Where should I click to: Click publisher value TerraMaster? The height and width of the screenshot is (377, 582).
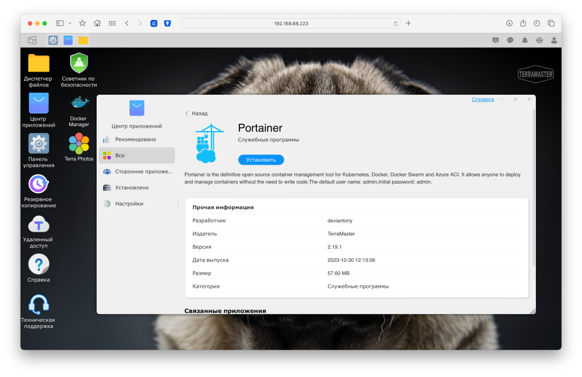[341, 234]
